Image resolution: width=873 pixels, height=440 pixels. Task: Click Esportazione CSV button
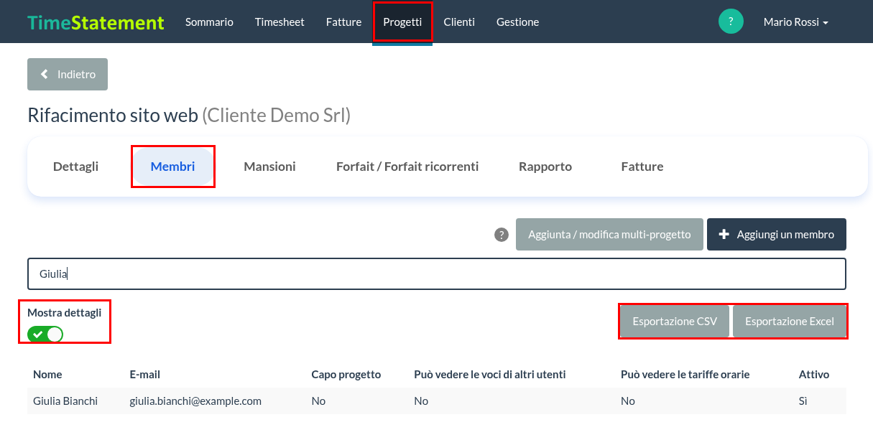point(675,322)
